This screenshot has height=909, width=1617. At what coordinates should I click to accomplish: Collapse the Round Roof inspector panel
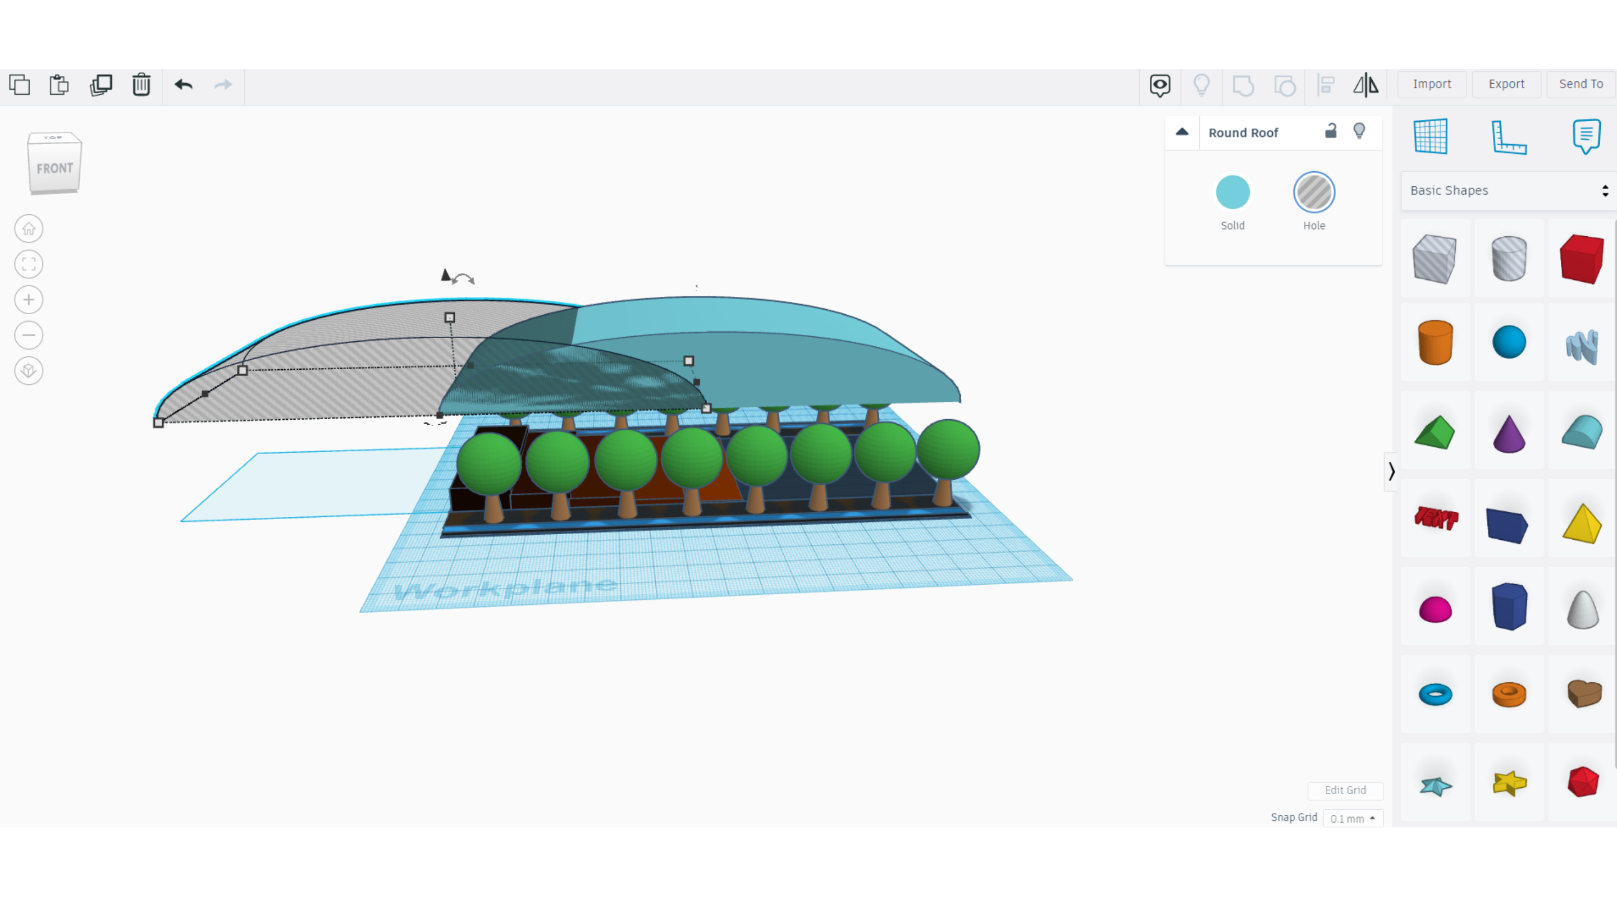click(1182, 132)
